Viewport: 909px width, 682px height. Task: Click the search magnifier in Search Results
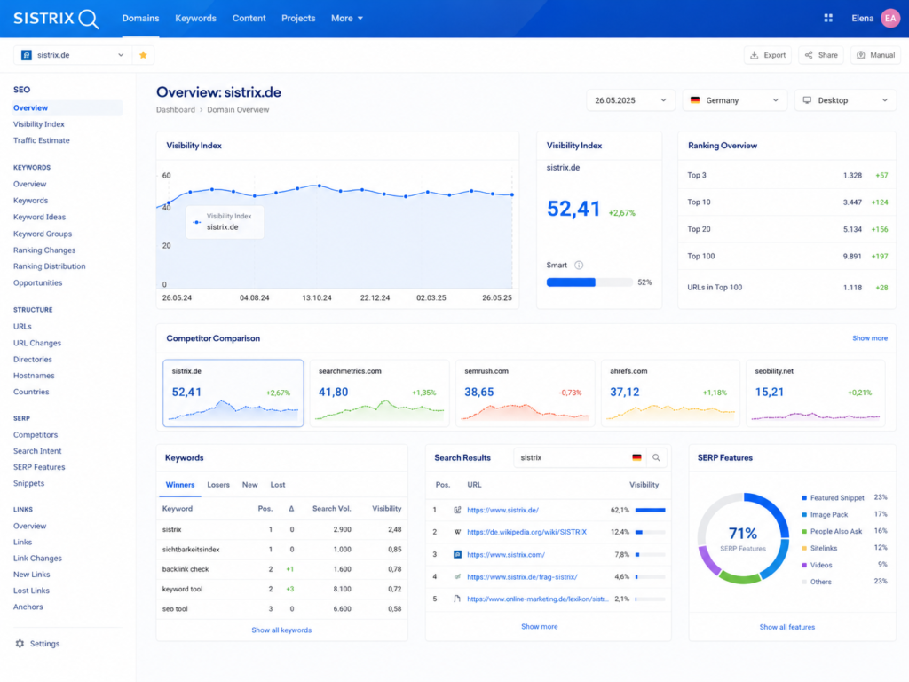pos(656,457)
